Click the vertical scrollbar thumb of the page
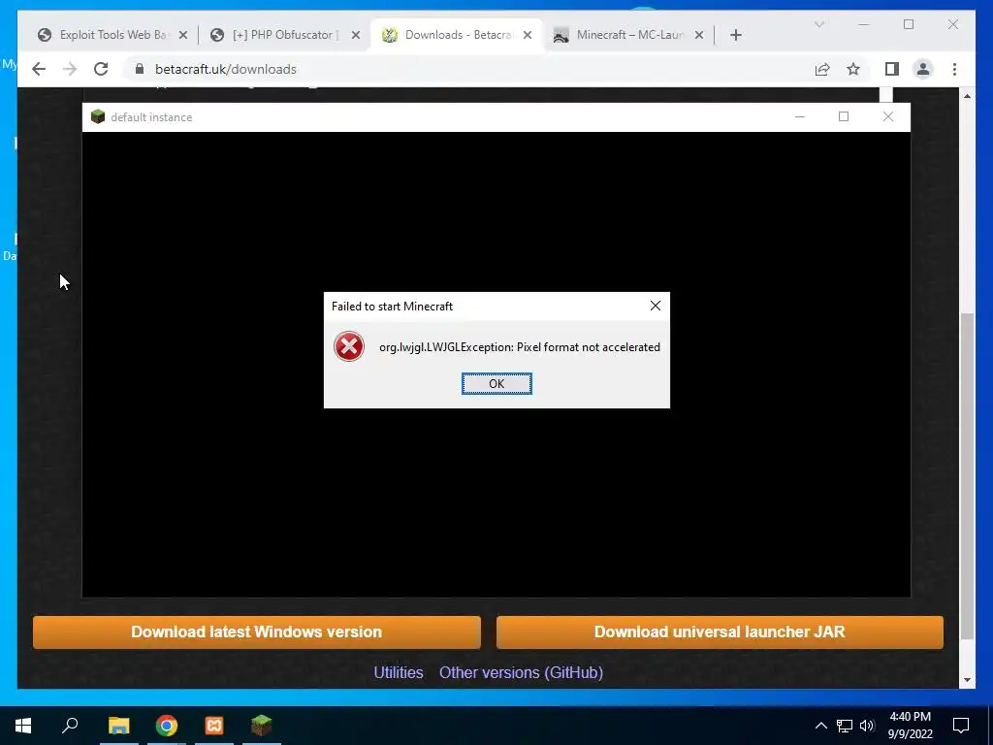 (x=967, y=475)
